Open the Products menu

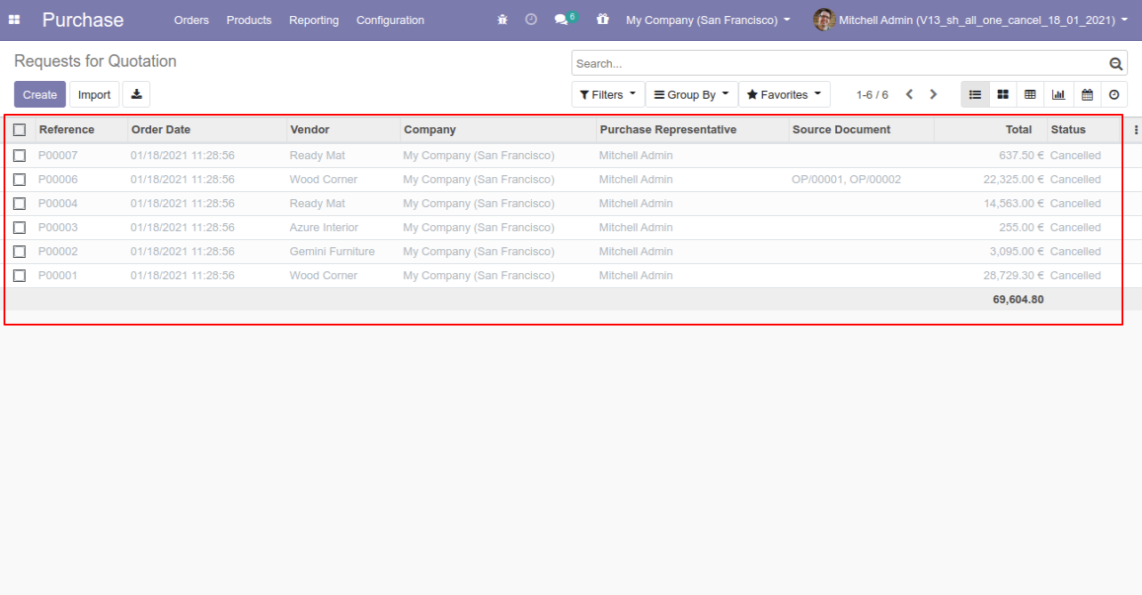[x=249, y=20]
